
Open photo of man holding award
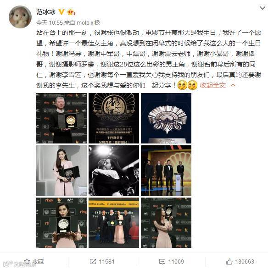pyautogui.click(x=61, y=118)
